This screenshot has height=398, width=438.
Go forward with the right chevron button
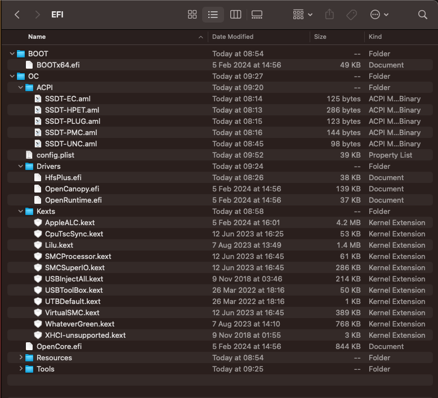click(37, 15)
